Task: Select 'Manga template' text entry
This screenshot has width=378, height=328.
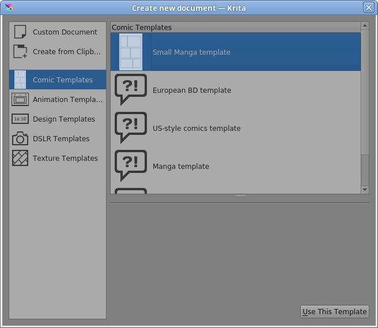Action: (x=181, y=167)
